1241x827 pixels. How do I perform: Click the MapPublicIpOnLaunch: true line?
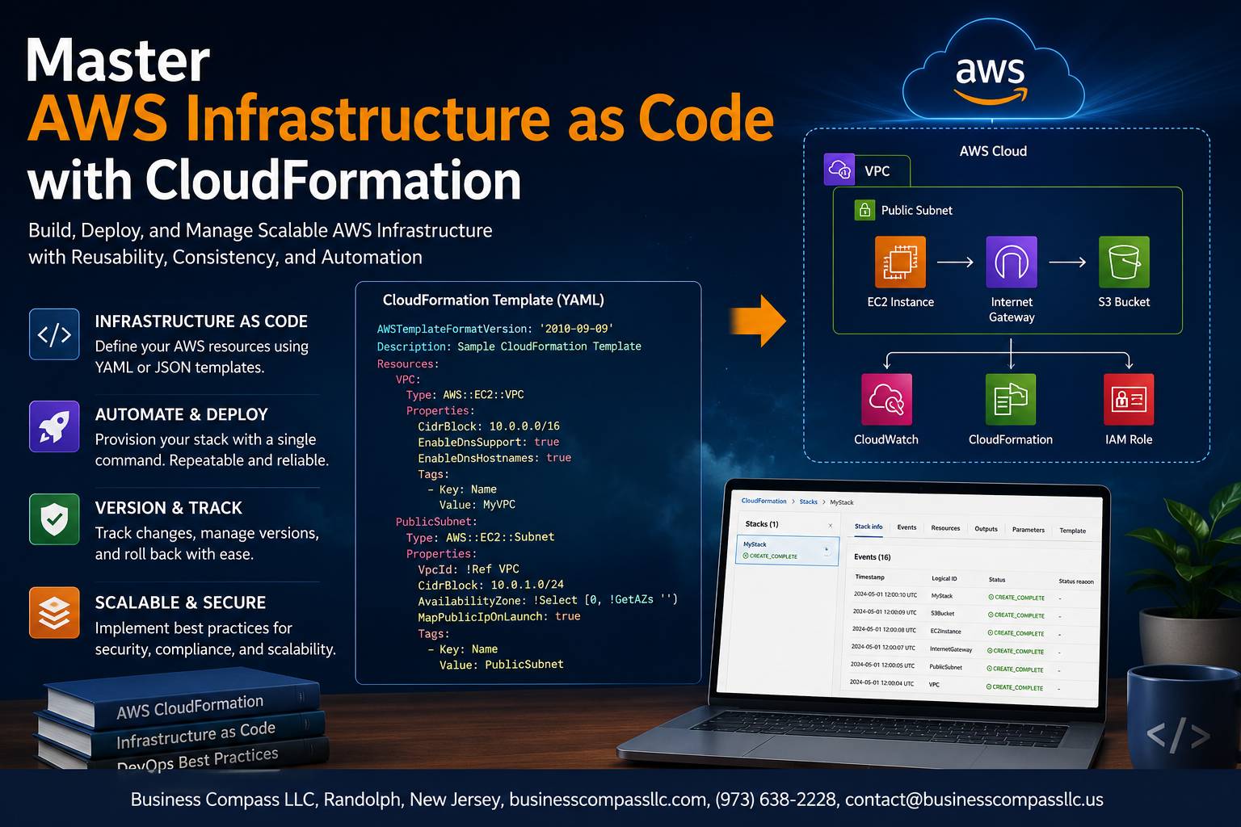(499, 617)
